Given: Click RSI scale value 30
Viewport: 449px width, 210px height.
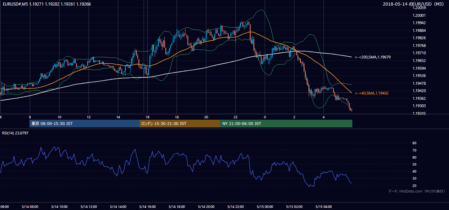Looking at the screenshot, I should (414, 178).
